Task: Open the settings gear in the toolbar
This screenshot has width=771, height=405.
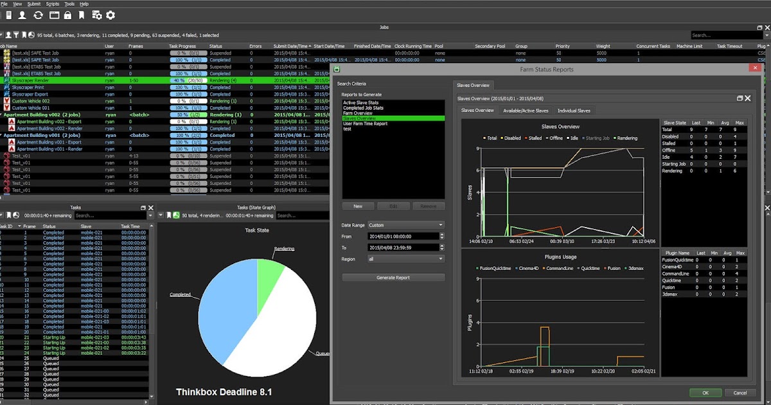Action: click(x=109, y=15)
